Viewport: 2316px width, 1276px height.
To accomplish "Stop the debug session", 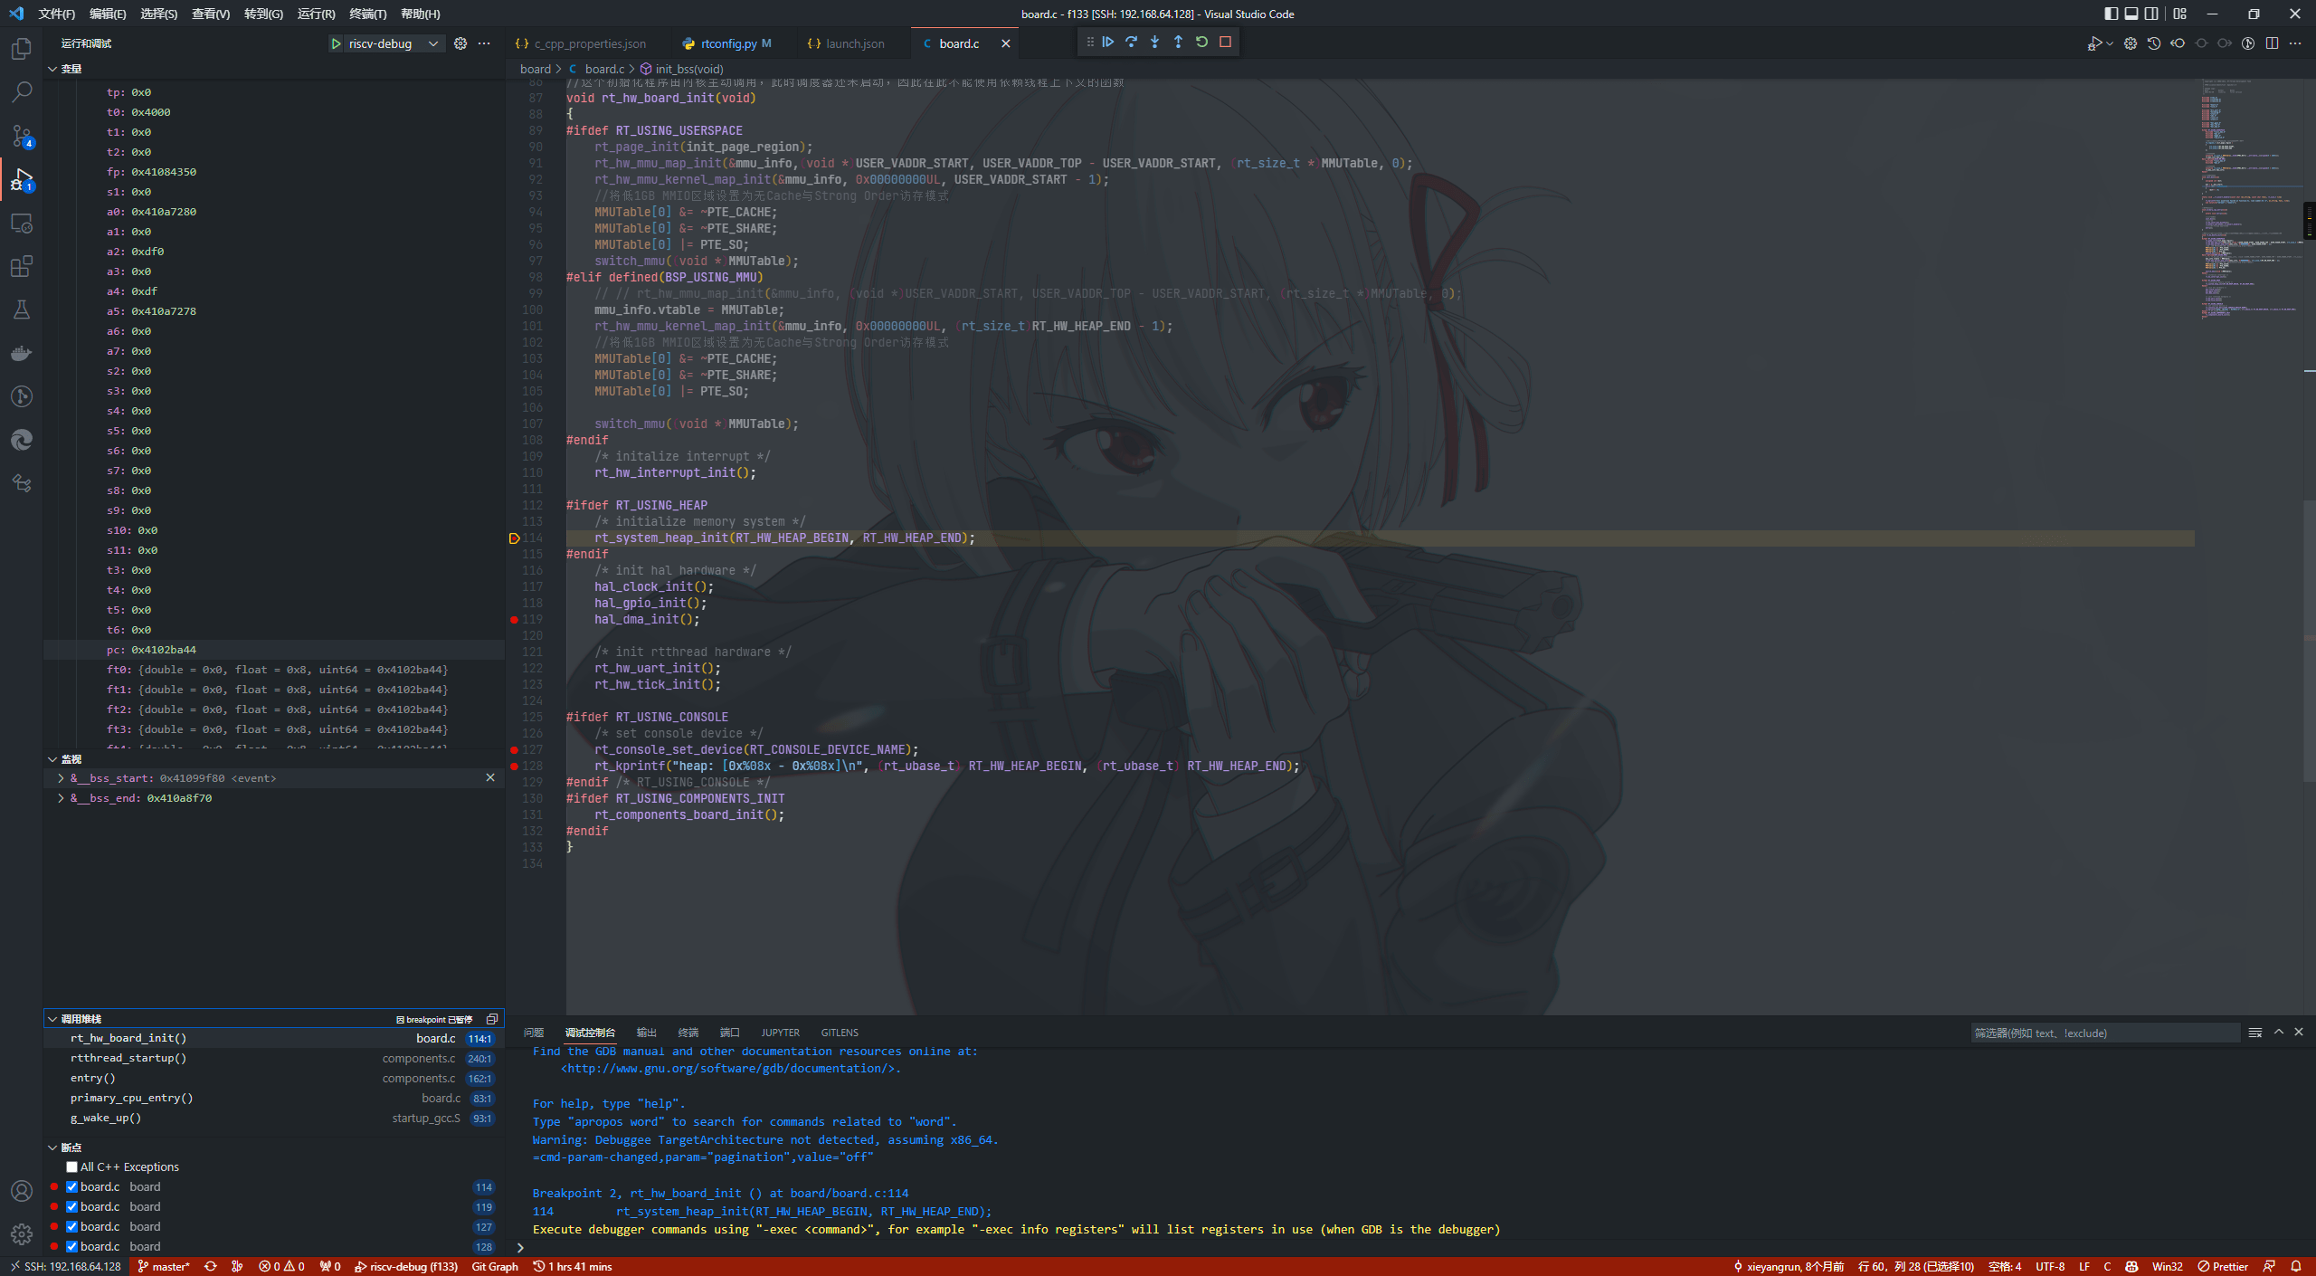I will [1225, 42].
